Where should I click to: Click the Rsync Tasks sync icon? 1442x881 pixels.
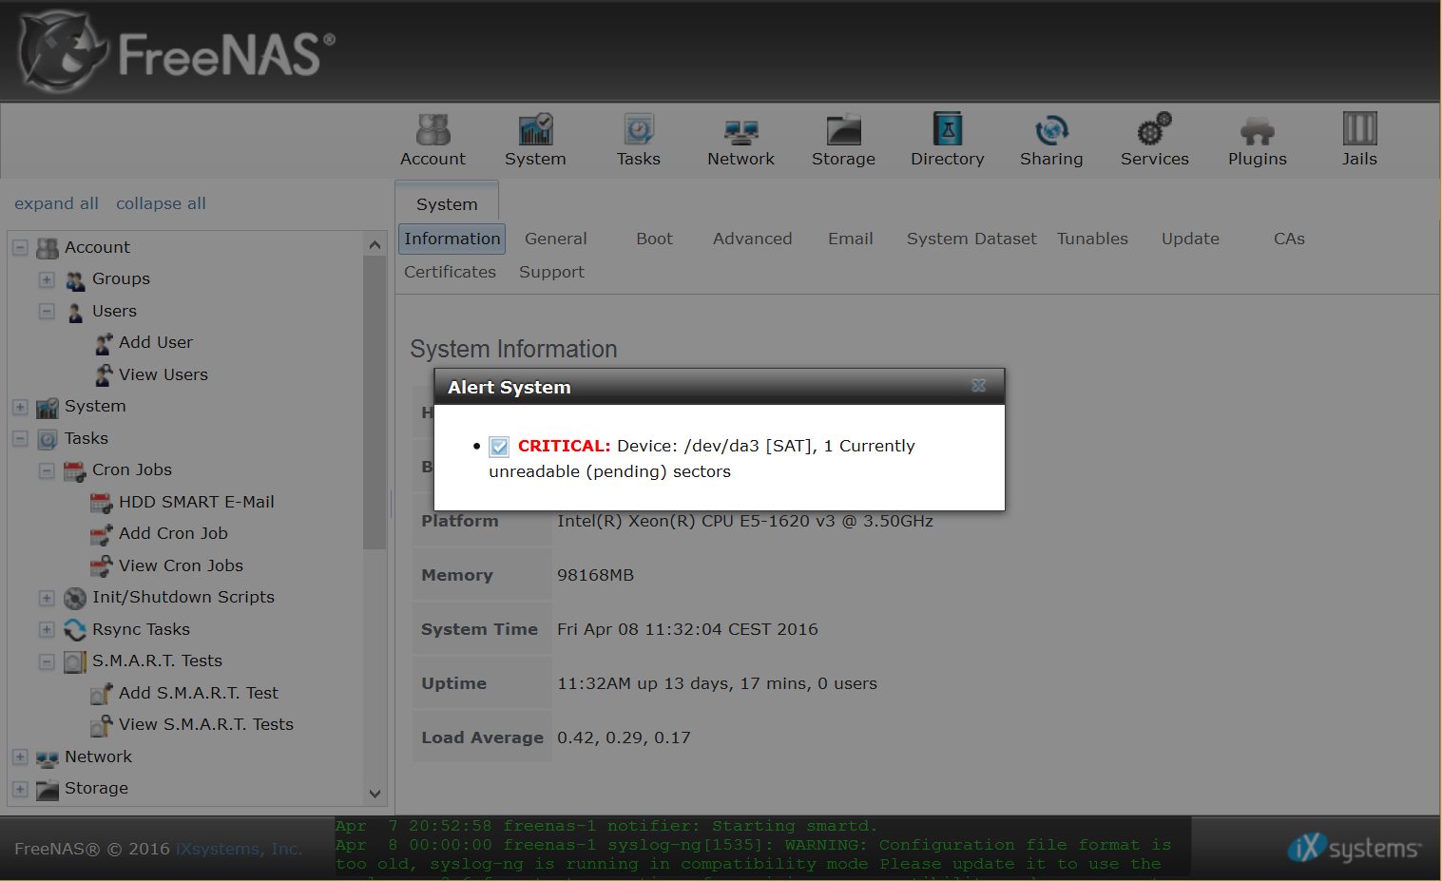click(75, 630)
